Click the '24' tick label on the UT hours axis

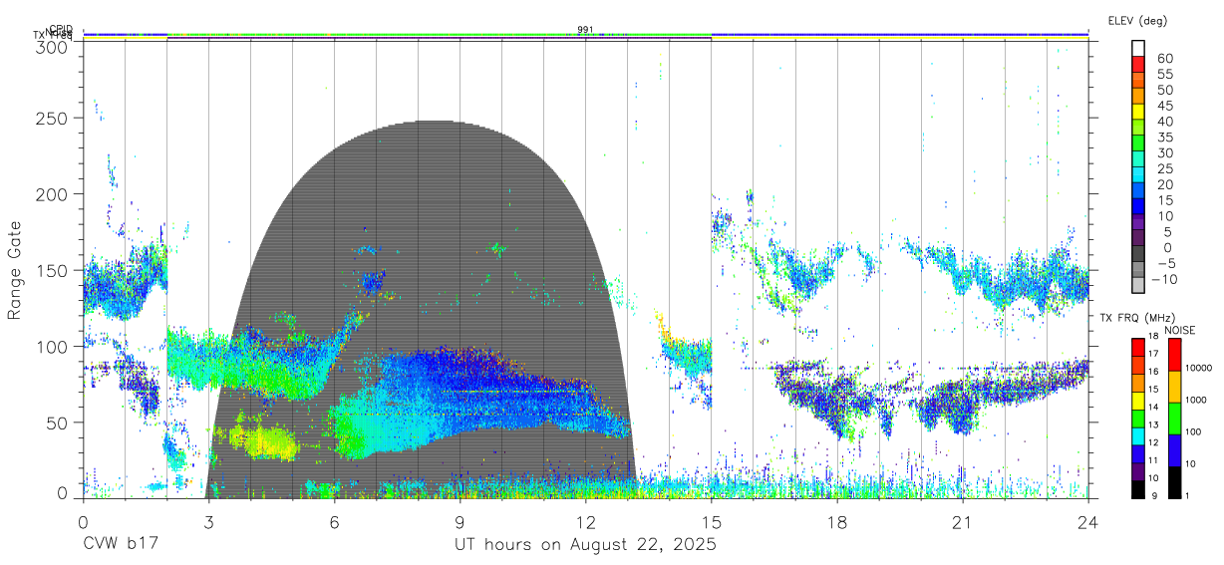(1087, 521)
